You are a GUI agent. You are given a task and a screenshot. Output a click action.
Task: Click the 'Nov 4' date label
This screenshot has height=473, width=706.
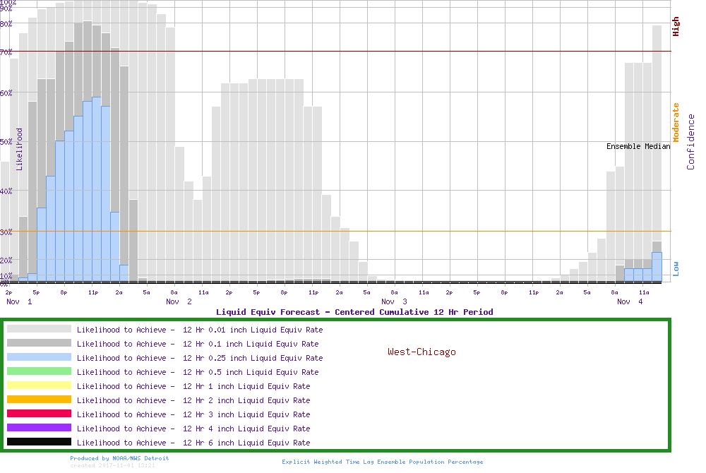pyautogui.click(x=630, y=301)
